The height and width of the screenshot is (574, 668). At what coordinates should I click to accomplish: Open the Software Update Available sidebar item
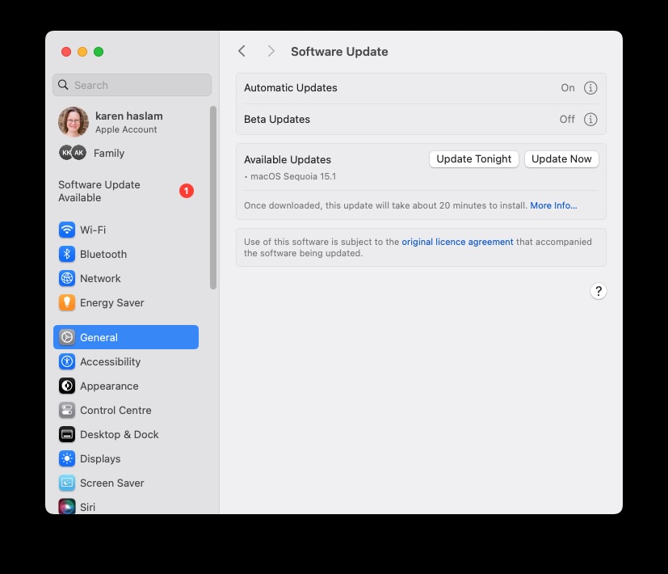pyautogui.click(x=99, y=191)
